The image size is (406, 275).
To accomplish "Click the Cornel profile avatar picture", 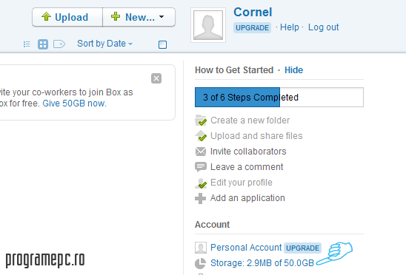I will [208, 25].
